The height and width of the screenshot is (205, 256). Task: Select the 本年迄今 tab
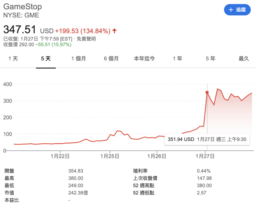144,59
